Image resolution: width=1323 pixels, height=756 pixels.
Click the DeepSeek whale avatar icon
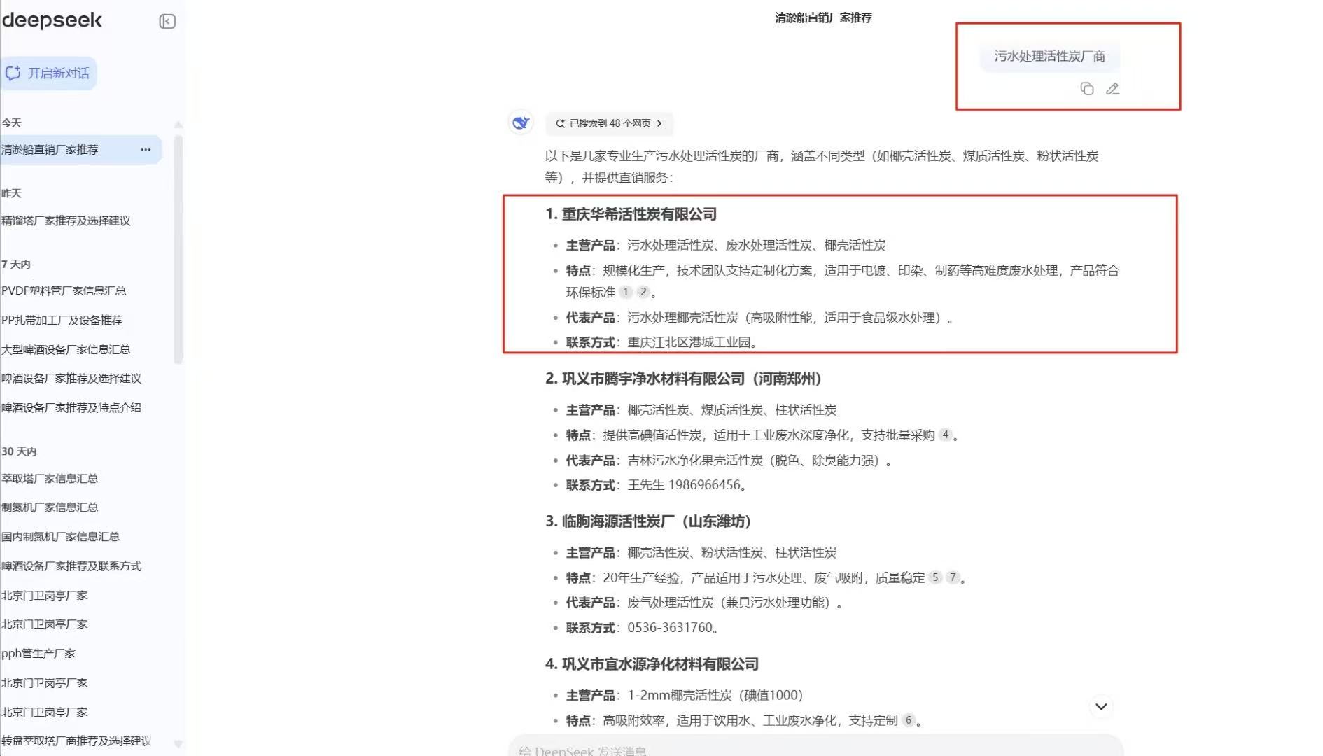[521, 123]
